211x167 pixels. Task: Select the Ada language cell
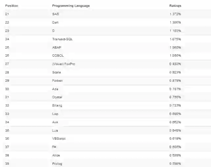point(55,89)
